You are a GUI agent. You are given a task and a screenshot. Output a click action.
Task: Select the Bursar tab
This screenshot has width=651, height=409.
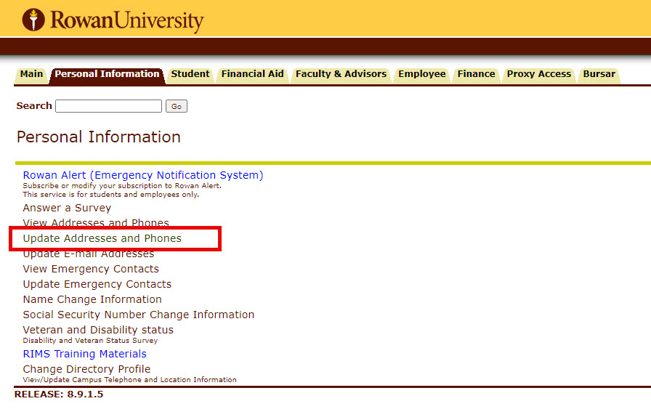pos(599,74)
